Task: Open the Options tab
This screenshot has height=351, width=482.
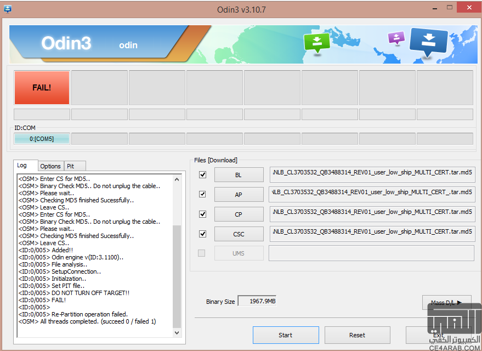Action: coord(50,166)
